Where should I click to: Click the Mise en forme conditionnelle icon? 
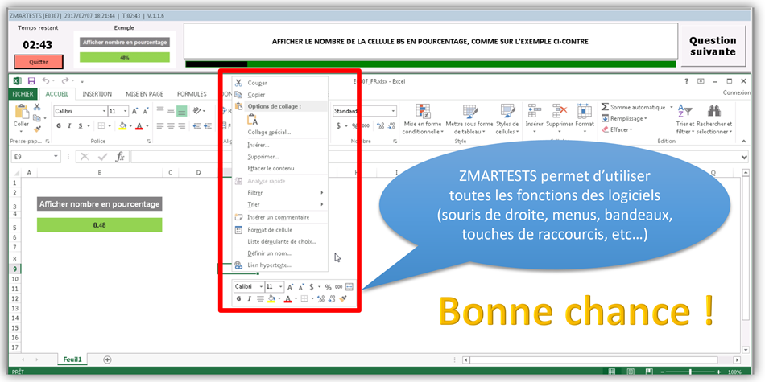click(422, 111)
